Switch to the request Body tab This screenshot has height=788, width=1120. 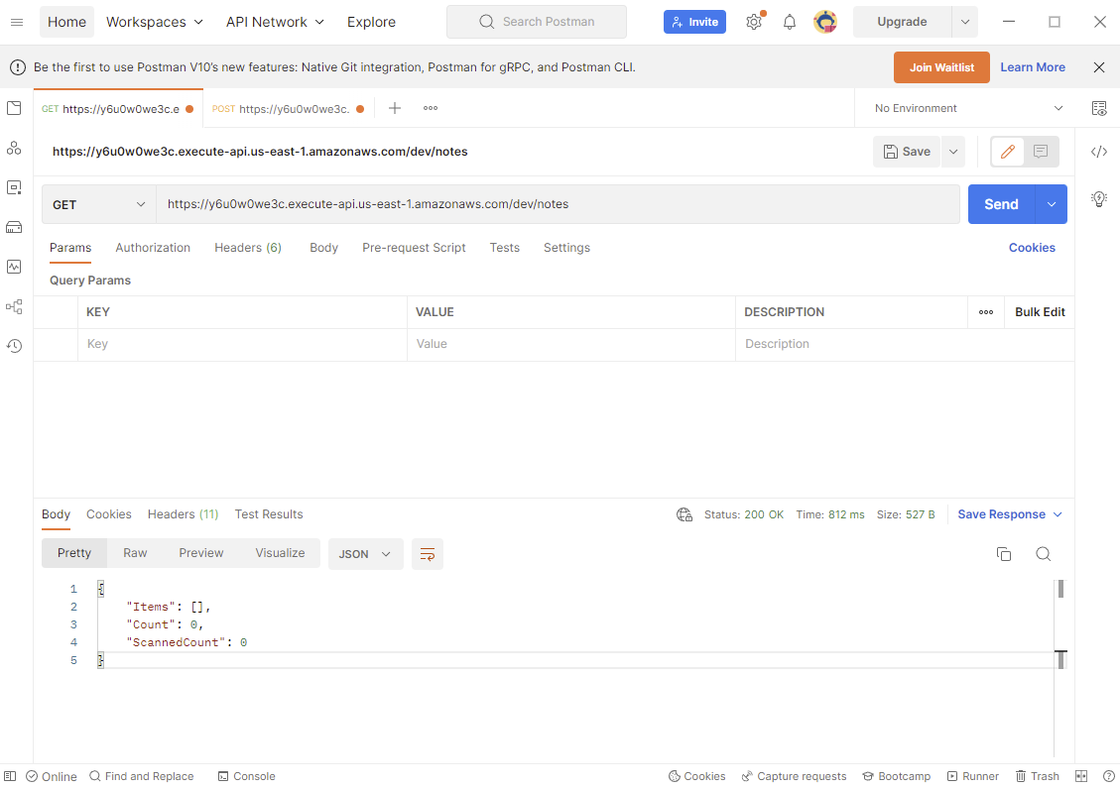tap(323, 248)
